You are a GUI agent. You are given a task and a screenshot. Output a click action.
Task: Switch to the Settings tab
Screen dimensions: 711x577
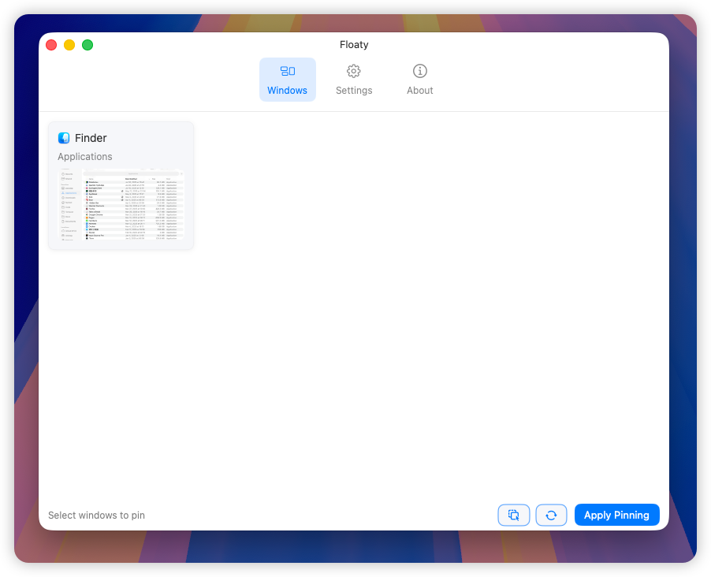pyautogui.click(x=353, y=79)
